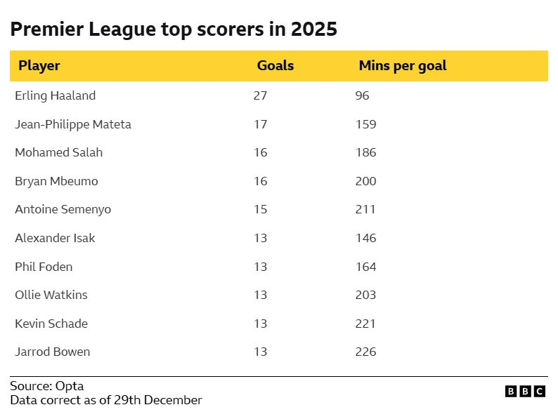Select the Erling Haaland name
Viewport: 558px width, 419px height.
click(x=55, y=95)
